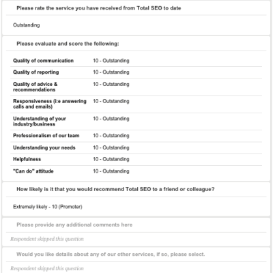Select the 'Understanding your needs' row label

pos(44,147)
